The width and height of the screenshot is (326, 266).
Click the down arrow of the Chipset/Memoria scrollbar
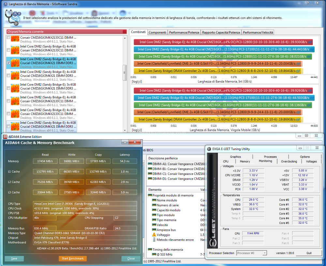(125, 131)
